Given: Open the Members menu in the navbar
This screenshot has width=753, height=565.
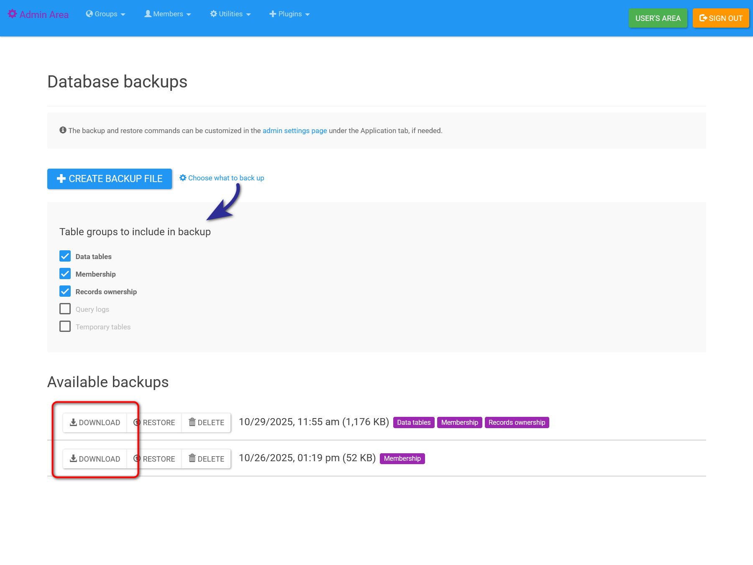Looking at the screenshot, I should point(167,14).
